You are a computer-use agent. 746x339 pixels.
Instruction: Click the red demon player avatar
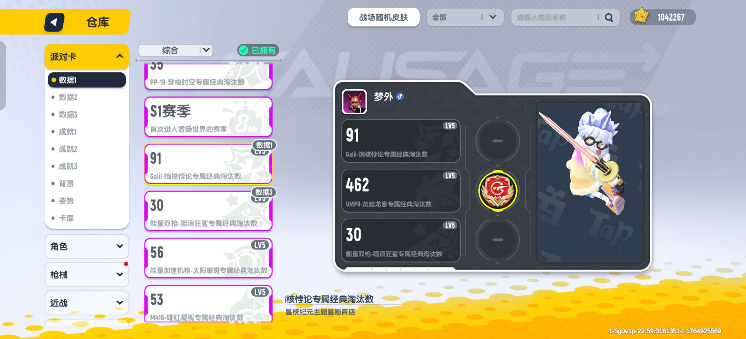[x=354, y=102]
